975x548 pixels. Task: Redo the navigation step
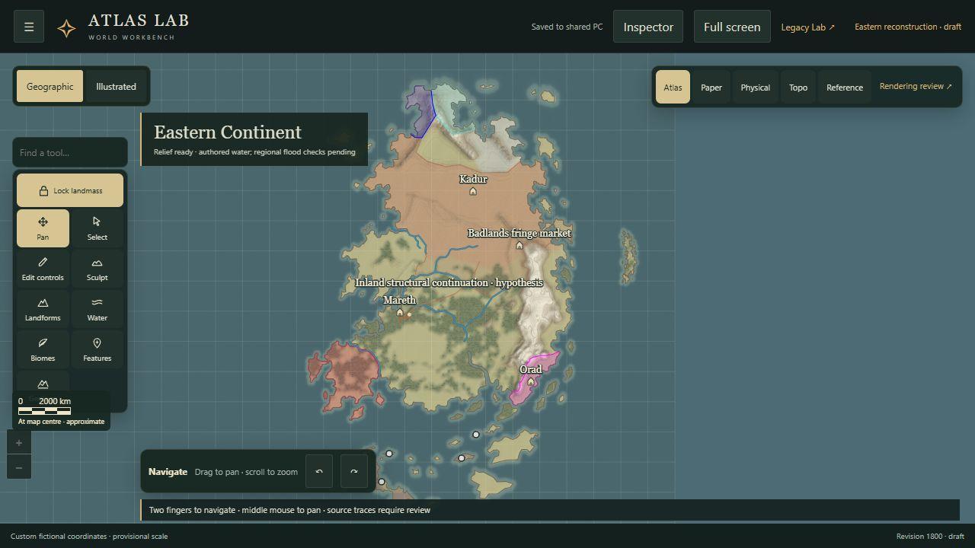(354, 471)
